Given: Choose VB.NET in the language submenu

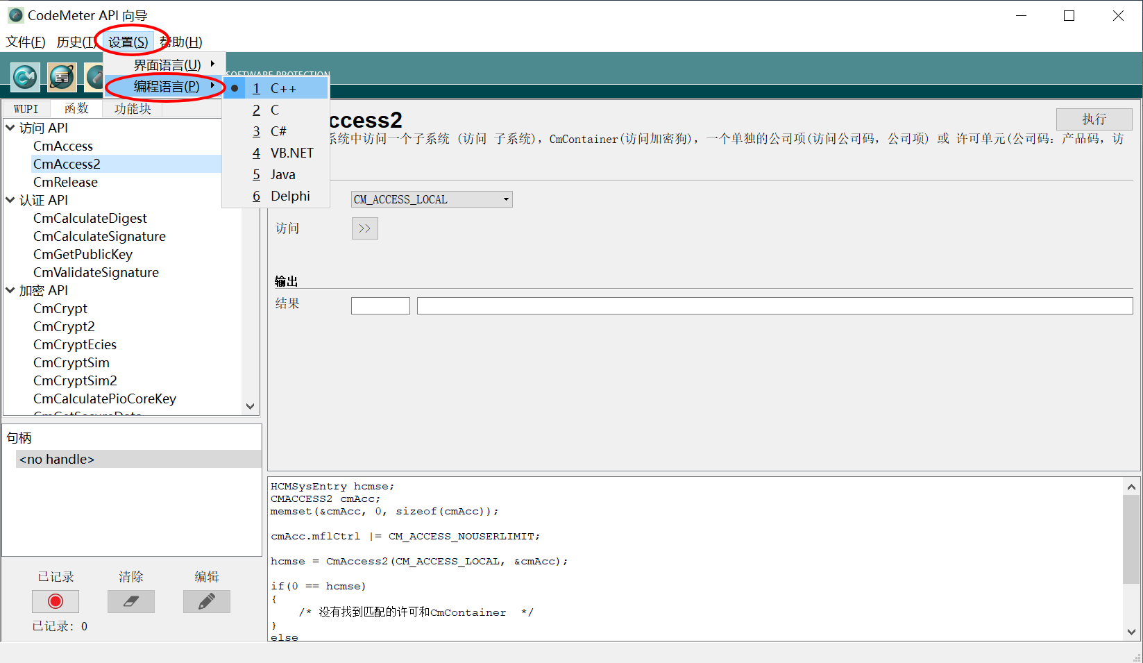Looking at the screenshot, I should pos(276,153).
